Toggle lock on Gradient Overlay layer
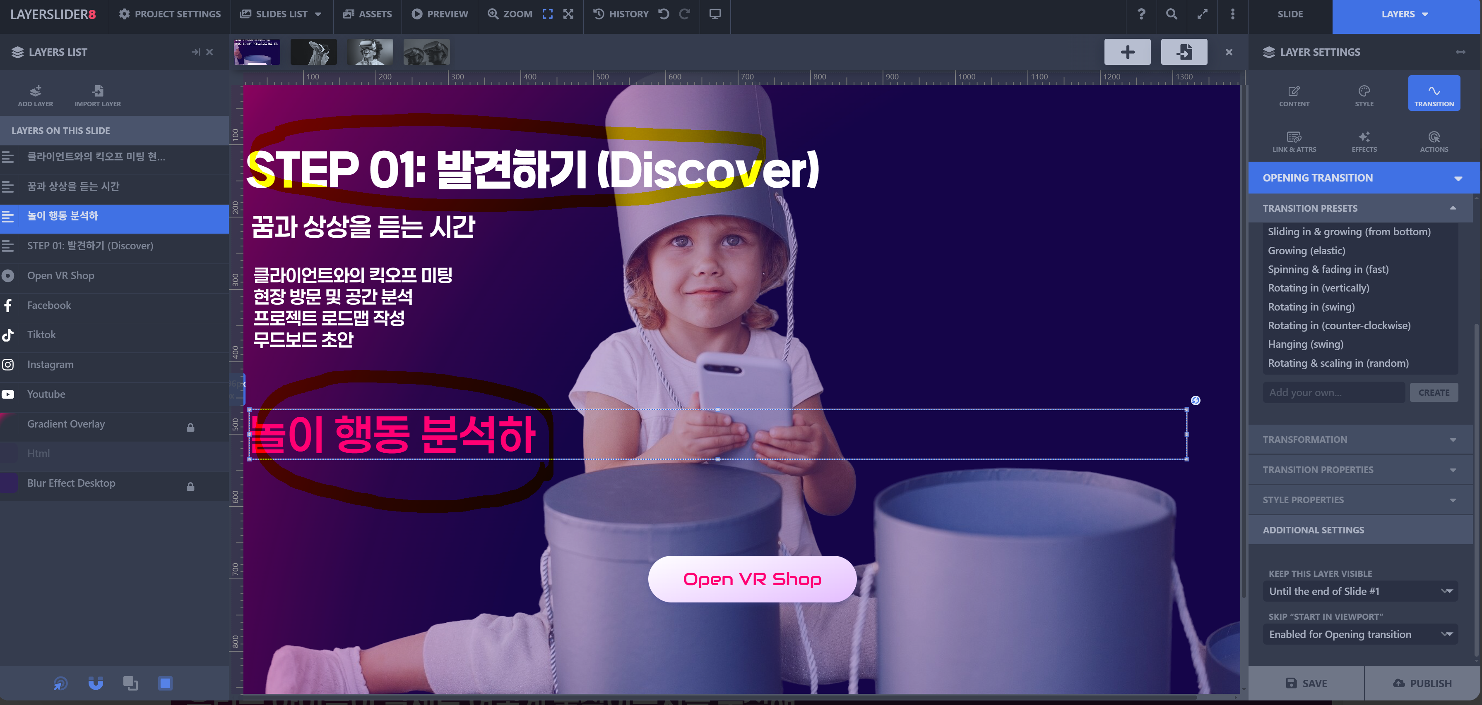Image resolution: width=1482 pixels, height=705 pixels. pos(190,427)
